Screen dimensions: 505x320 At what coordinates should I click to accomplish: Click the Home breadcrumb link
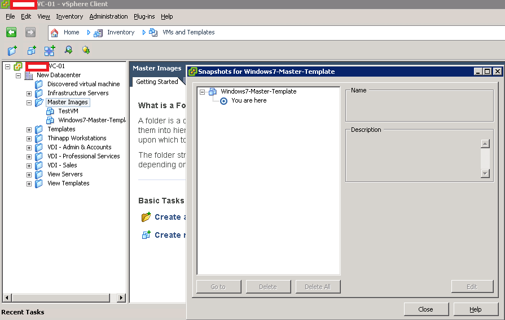tap(71, 32)
